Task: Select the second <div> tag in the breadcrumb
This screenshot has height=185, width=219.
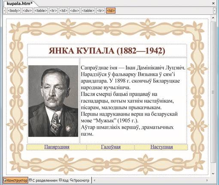Action: 74,11
